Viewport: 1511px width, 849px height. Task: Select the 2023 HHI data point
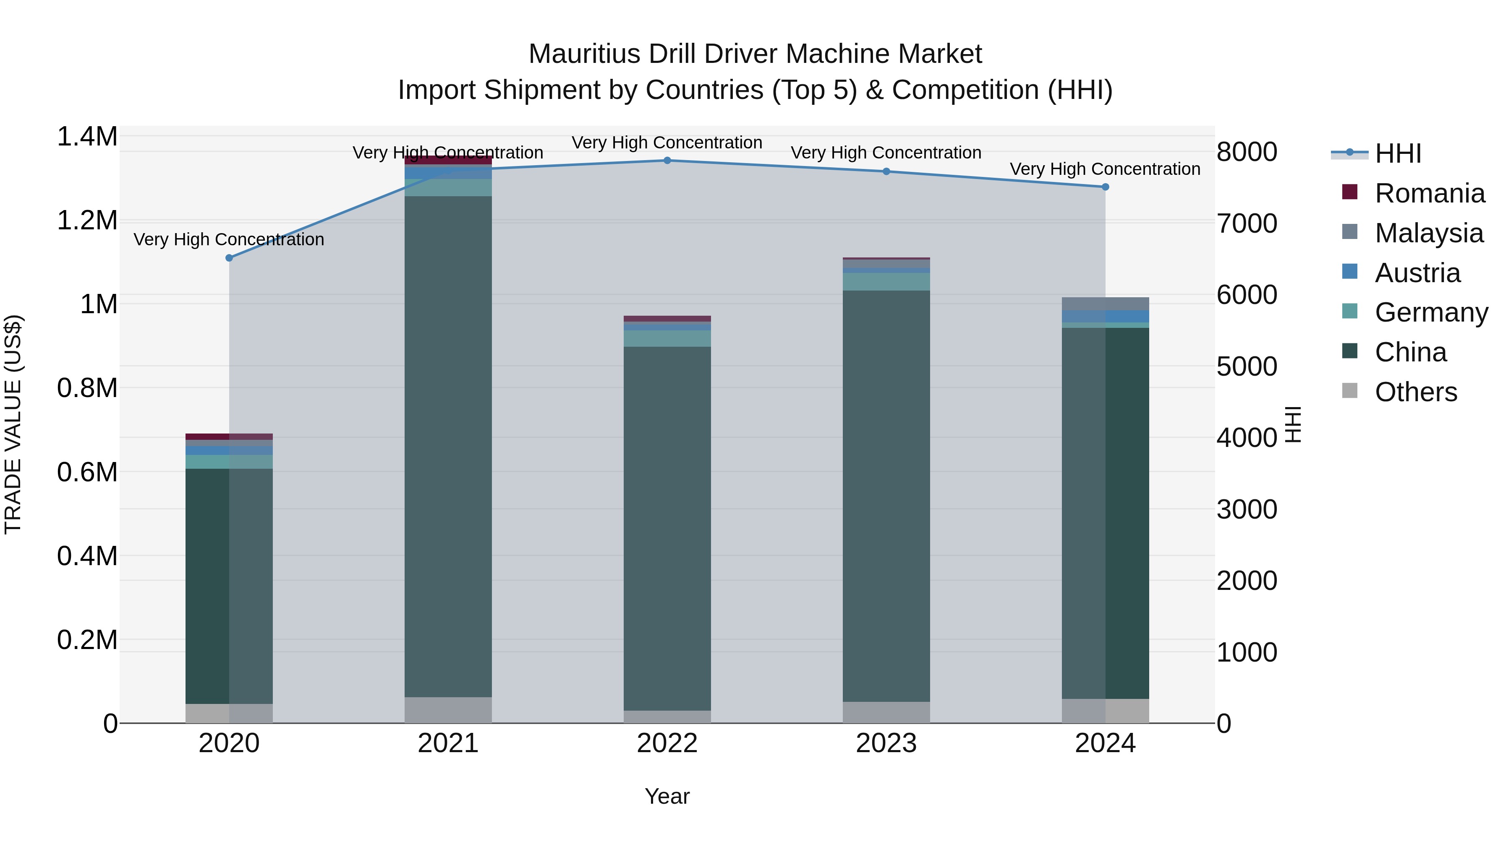[886, 171]
